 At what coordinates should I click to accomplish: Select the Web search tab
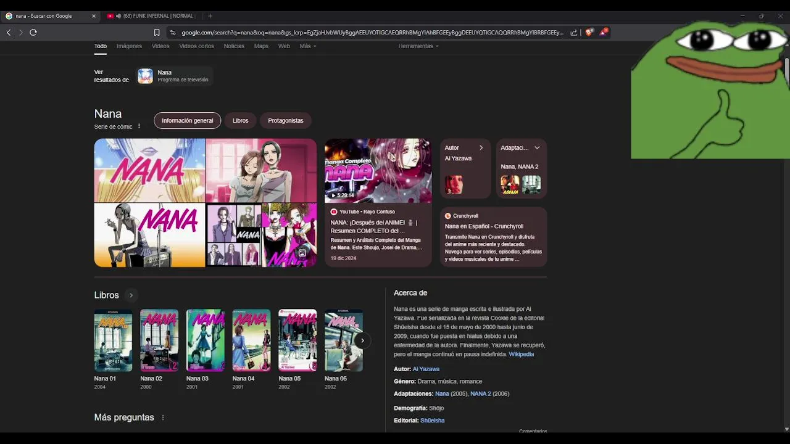284,46
